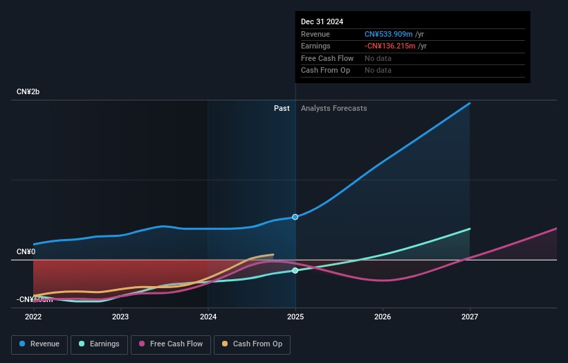
Task: Click the teal Earnings data point at 2025
Action: tap(295, 270)
